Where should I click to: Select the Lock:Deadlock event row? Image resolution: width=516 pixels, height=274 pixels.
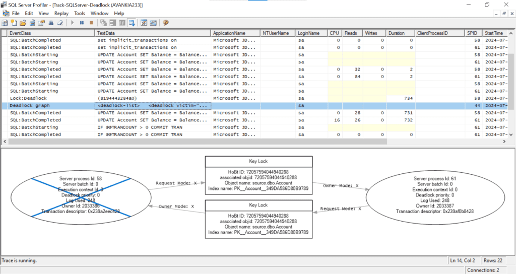50,98
